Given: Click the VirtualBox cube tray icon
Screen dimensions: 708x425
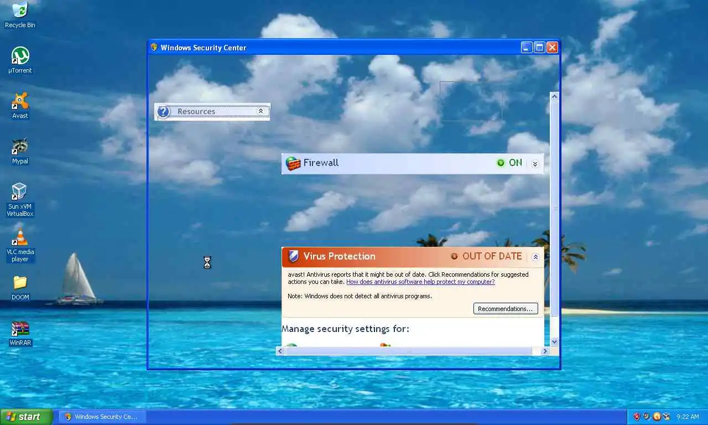Looking at the screenshot, I should pyautogui.click(x=667, y=417).
